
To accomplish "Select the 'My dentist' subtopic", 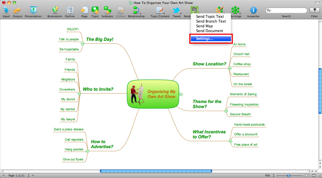I will 68,109.
